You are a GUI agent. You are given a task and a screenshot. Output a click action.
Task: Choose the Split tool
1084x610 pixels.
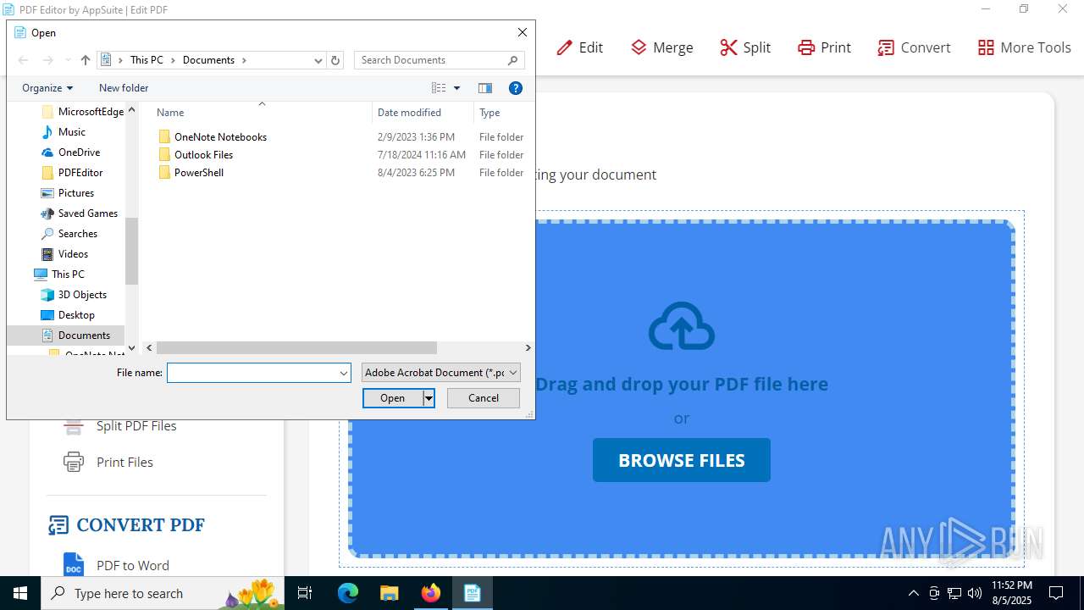click(x=745, y=47)
